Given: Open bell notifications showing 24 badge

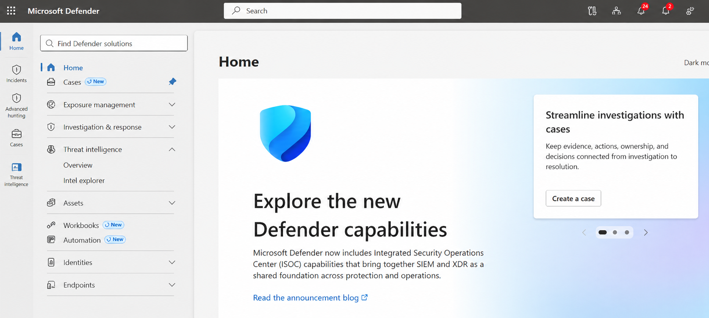Looking at the screenshot, I should (x=641, y=11).
